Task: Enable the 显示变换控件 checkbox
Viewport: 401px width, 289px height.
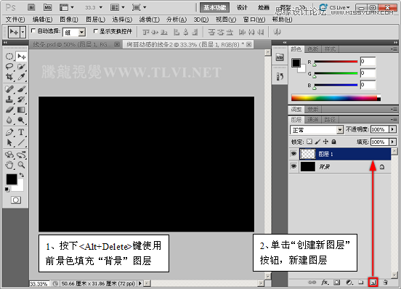Action: [95, 31]
